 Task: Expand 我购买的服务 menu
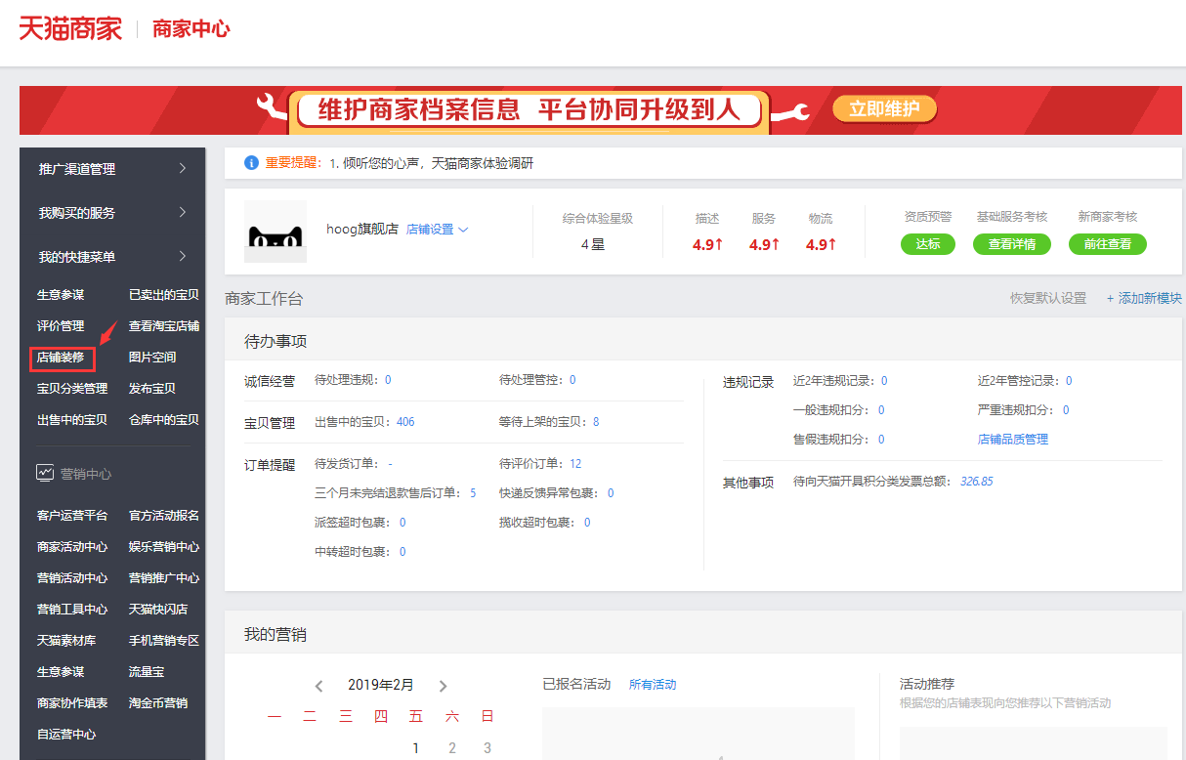(112, 213)
